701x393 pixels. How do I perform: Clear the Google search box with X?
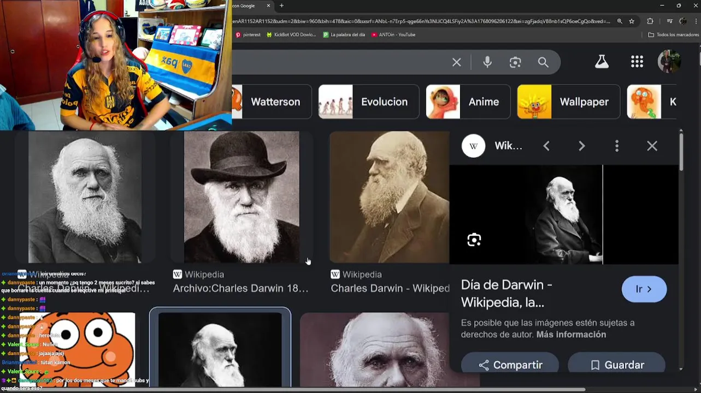(x=457, y=62)
